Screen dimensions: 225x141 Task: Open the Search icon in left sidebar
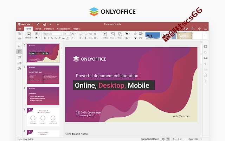tap(19, 46)
